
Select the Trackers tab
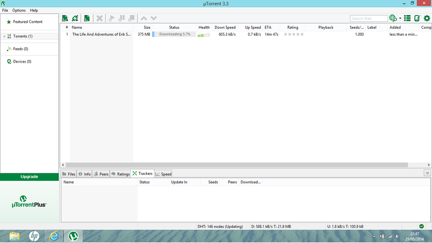[142, 174]
